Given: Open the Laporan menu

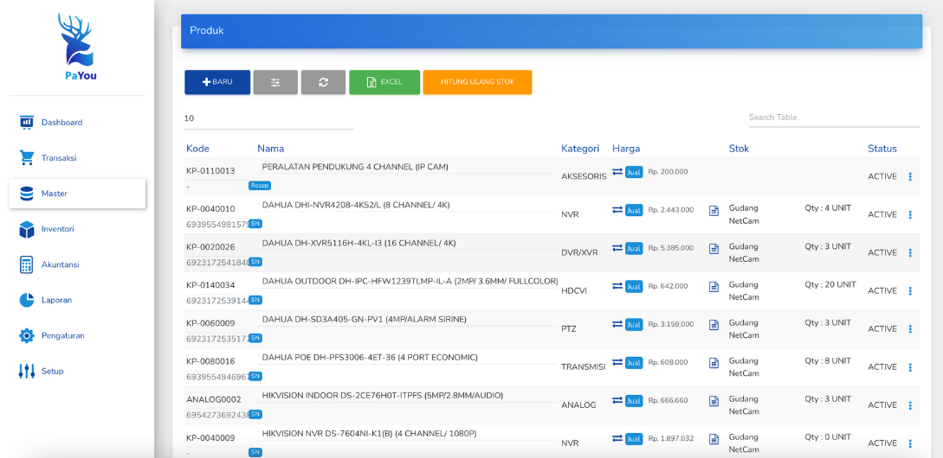Looking at the screenshot, I should [77, 300].
